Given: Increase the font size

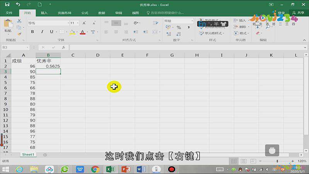Looking at the screenshot, I should [x=84, y=23].
